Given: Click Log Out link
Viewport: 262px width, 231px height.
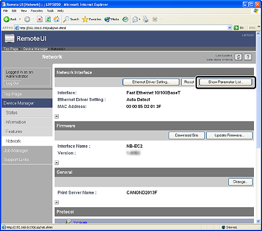Looking at the screenshot, I should [x=12, y=83].
